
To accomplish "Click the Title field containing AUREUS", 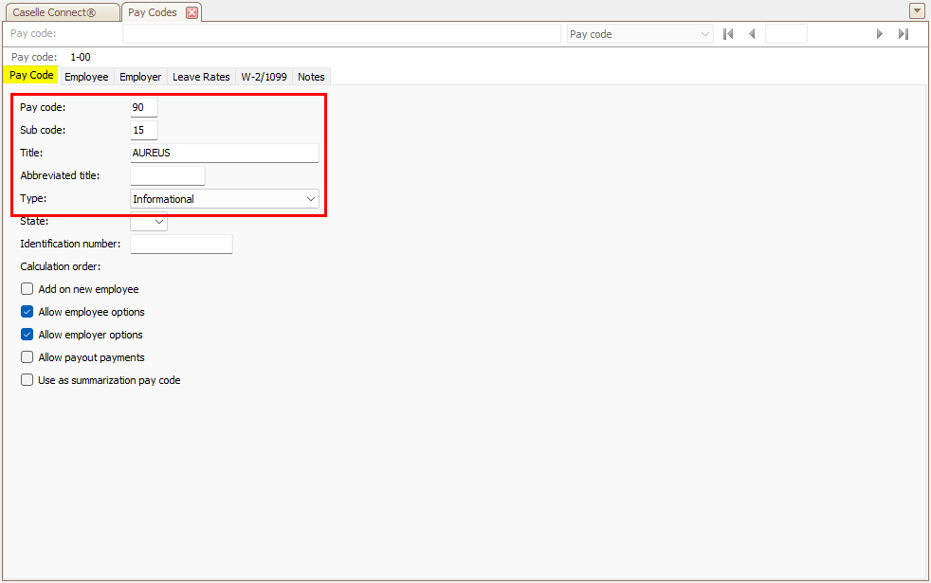I will click(224, 153).
